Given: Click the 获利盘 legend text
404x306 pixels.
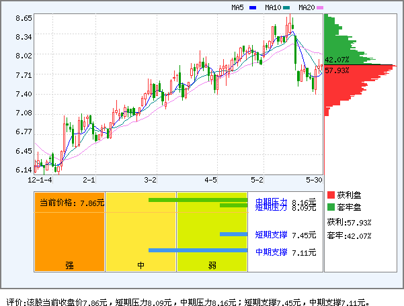Looking at the screenshot, I should tap(349, 195).
